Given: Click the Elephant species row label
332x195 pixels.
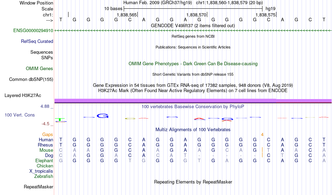Looking at the screenshot, I should click(x=44, y=161).
